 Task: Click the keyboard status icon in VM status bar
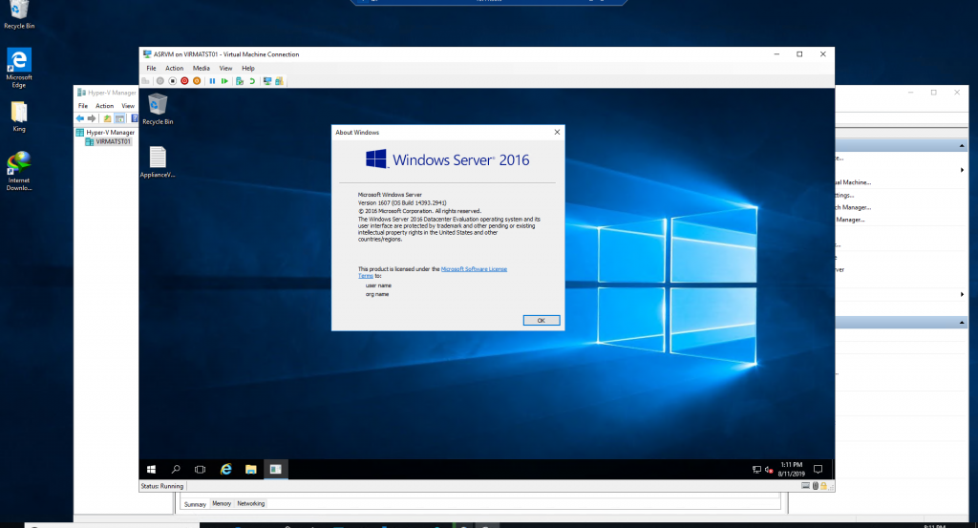click(x=805, y=486)
